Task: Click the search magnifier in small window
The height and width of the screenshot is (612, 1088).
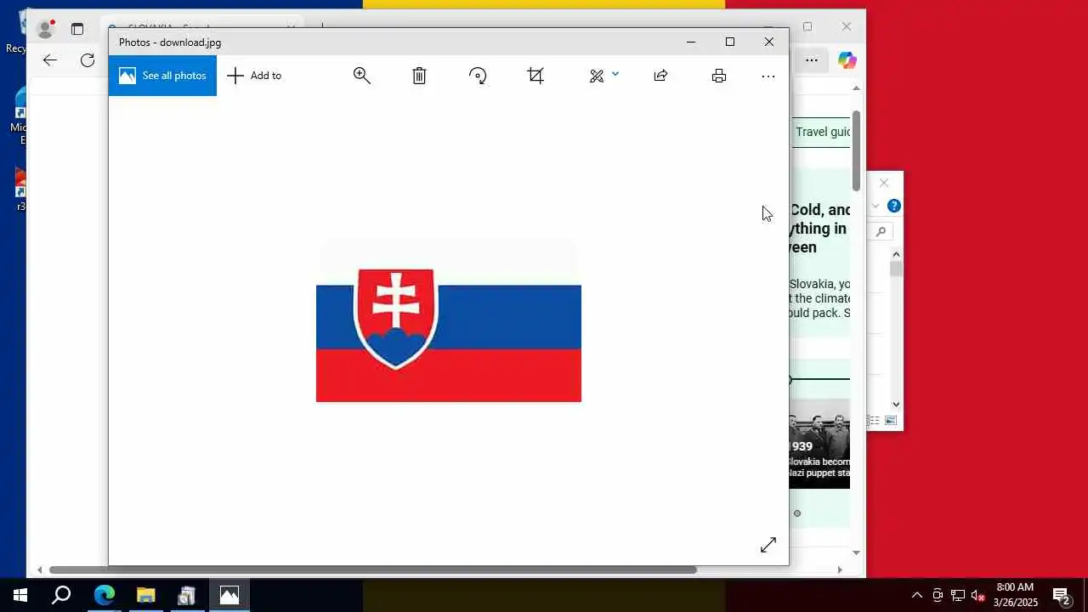Action: [x=881, y=231]
